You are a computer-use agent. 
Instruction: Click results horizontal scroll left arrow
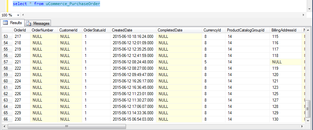4,126
